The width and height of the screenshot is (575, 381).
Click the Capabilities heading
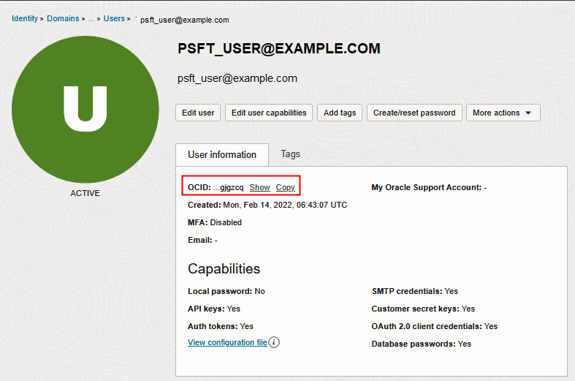pos(224,268)
